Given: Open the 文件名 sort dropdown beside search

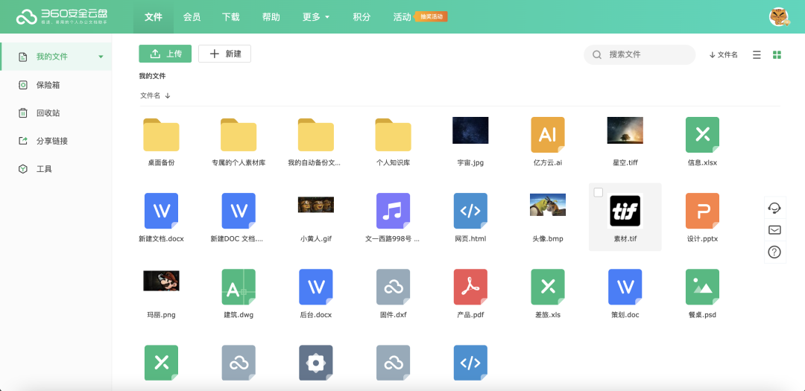Looking at the screenshot, I should pyautogui.click(x=723, y=55).
